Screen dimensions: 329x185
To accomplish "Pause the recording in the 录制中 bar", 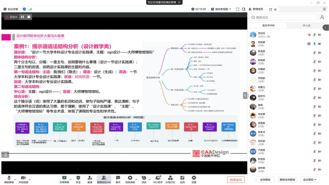I will (22, 17).
